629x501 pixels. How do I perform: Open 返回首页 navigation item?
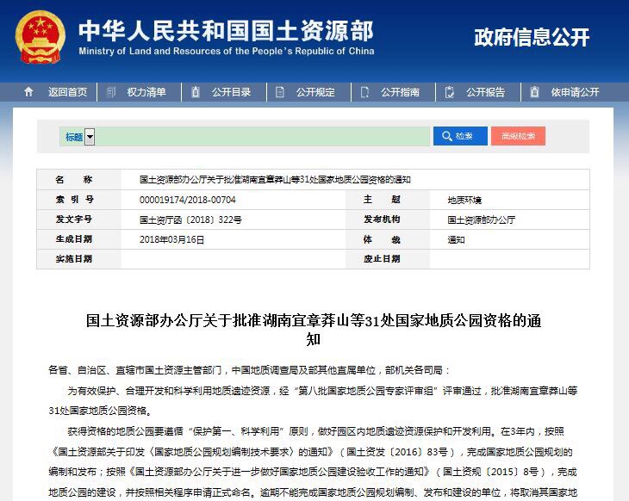67,92
